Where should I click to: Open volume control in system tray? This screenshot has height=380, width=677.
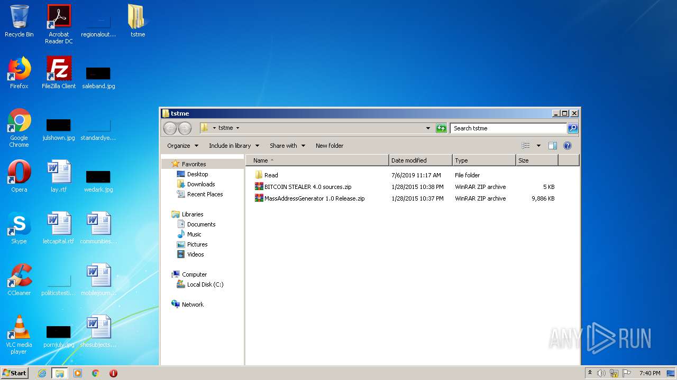pos(601,373)
